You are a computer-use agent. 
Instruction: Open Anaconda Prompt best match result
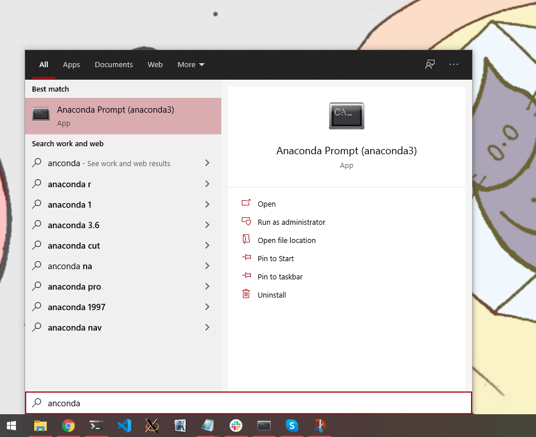click(123, 116)
